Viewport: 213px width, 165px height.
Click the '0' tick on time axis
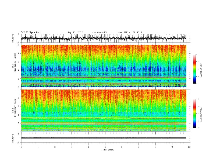[21, 147]
